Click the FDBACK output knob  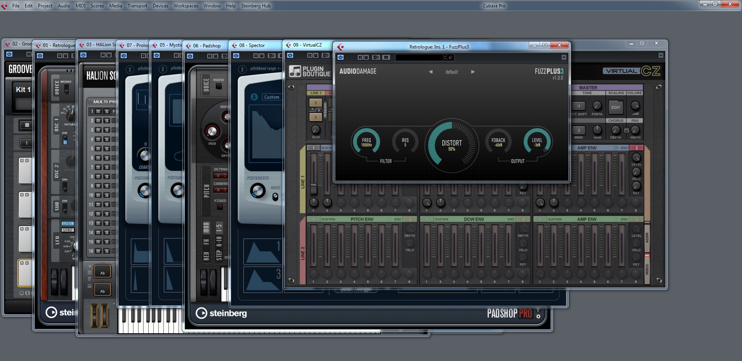point(498,141)
